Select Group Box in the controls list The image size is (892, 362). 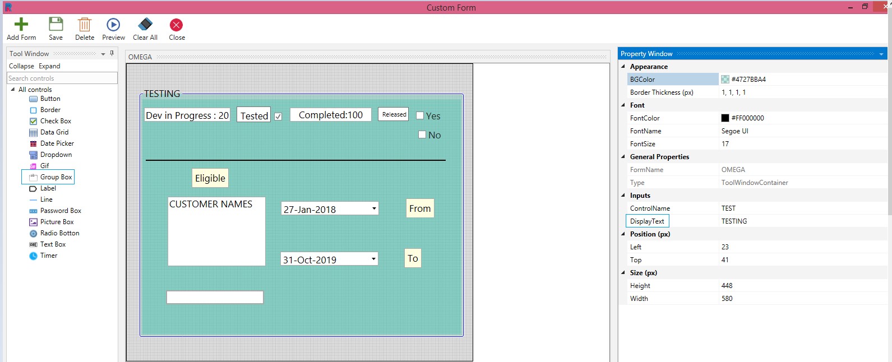tap(56, 177)
